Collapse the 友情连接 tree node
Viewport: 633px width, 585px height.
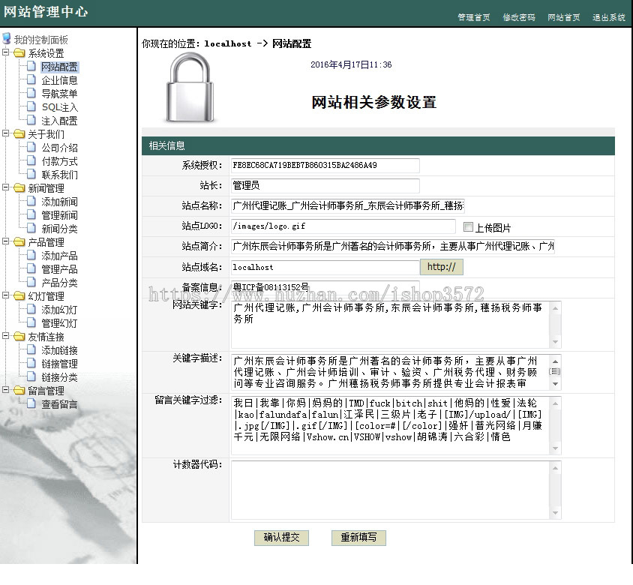pyautogui.click(x=7, y=336)
